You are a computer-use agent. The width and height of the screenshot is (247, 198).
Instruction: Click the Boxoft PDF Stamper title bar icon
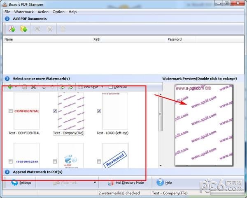tap(5, 4)
